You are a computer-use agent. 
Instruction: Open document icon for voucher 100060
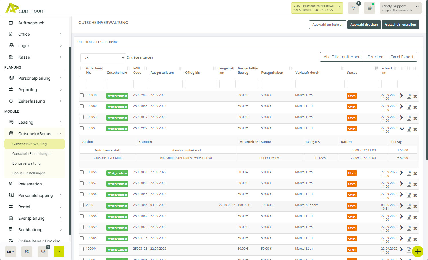click(x=409, y=107)
